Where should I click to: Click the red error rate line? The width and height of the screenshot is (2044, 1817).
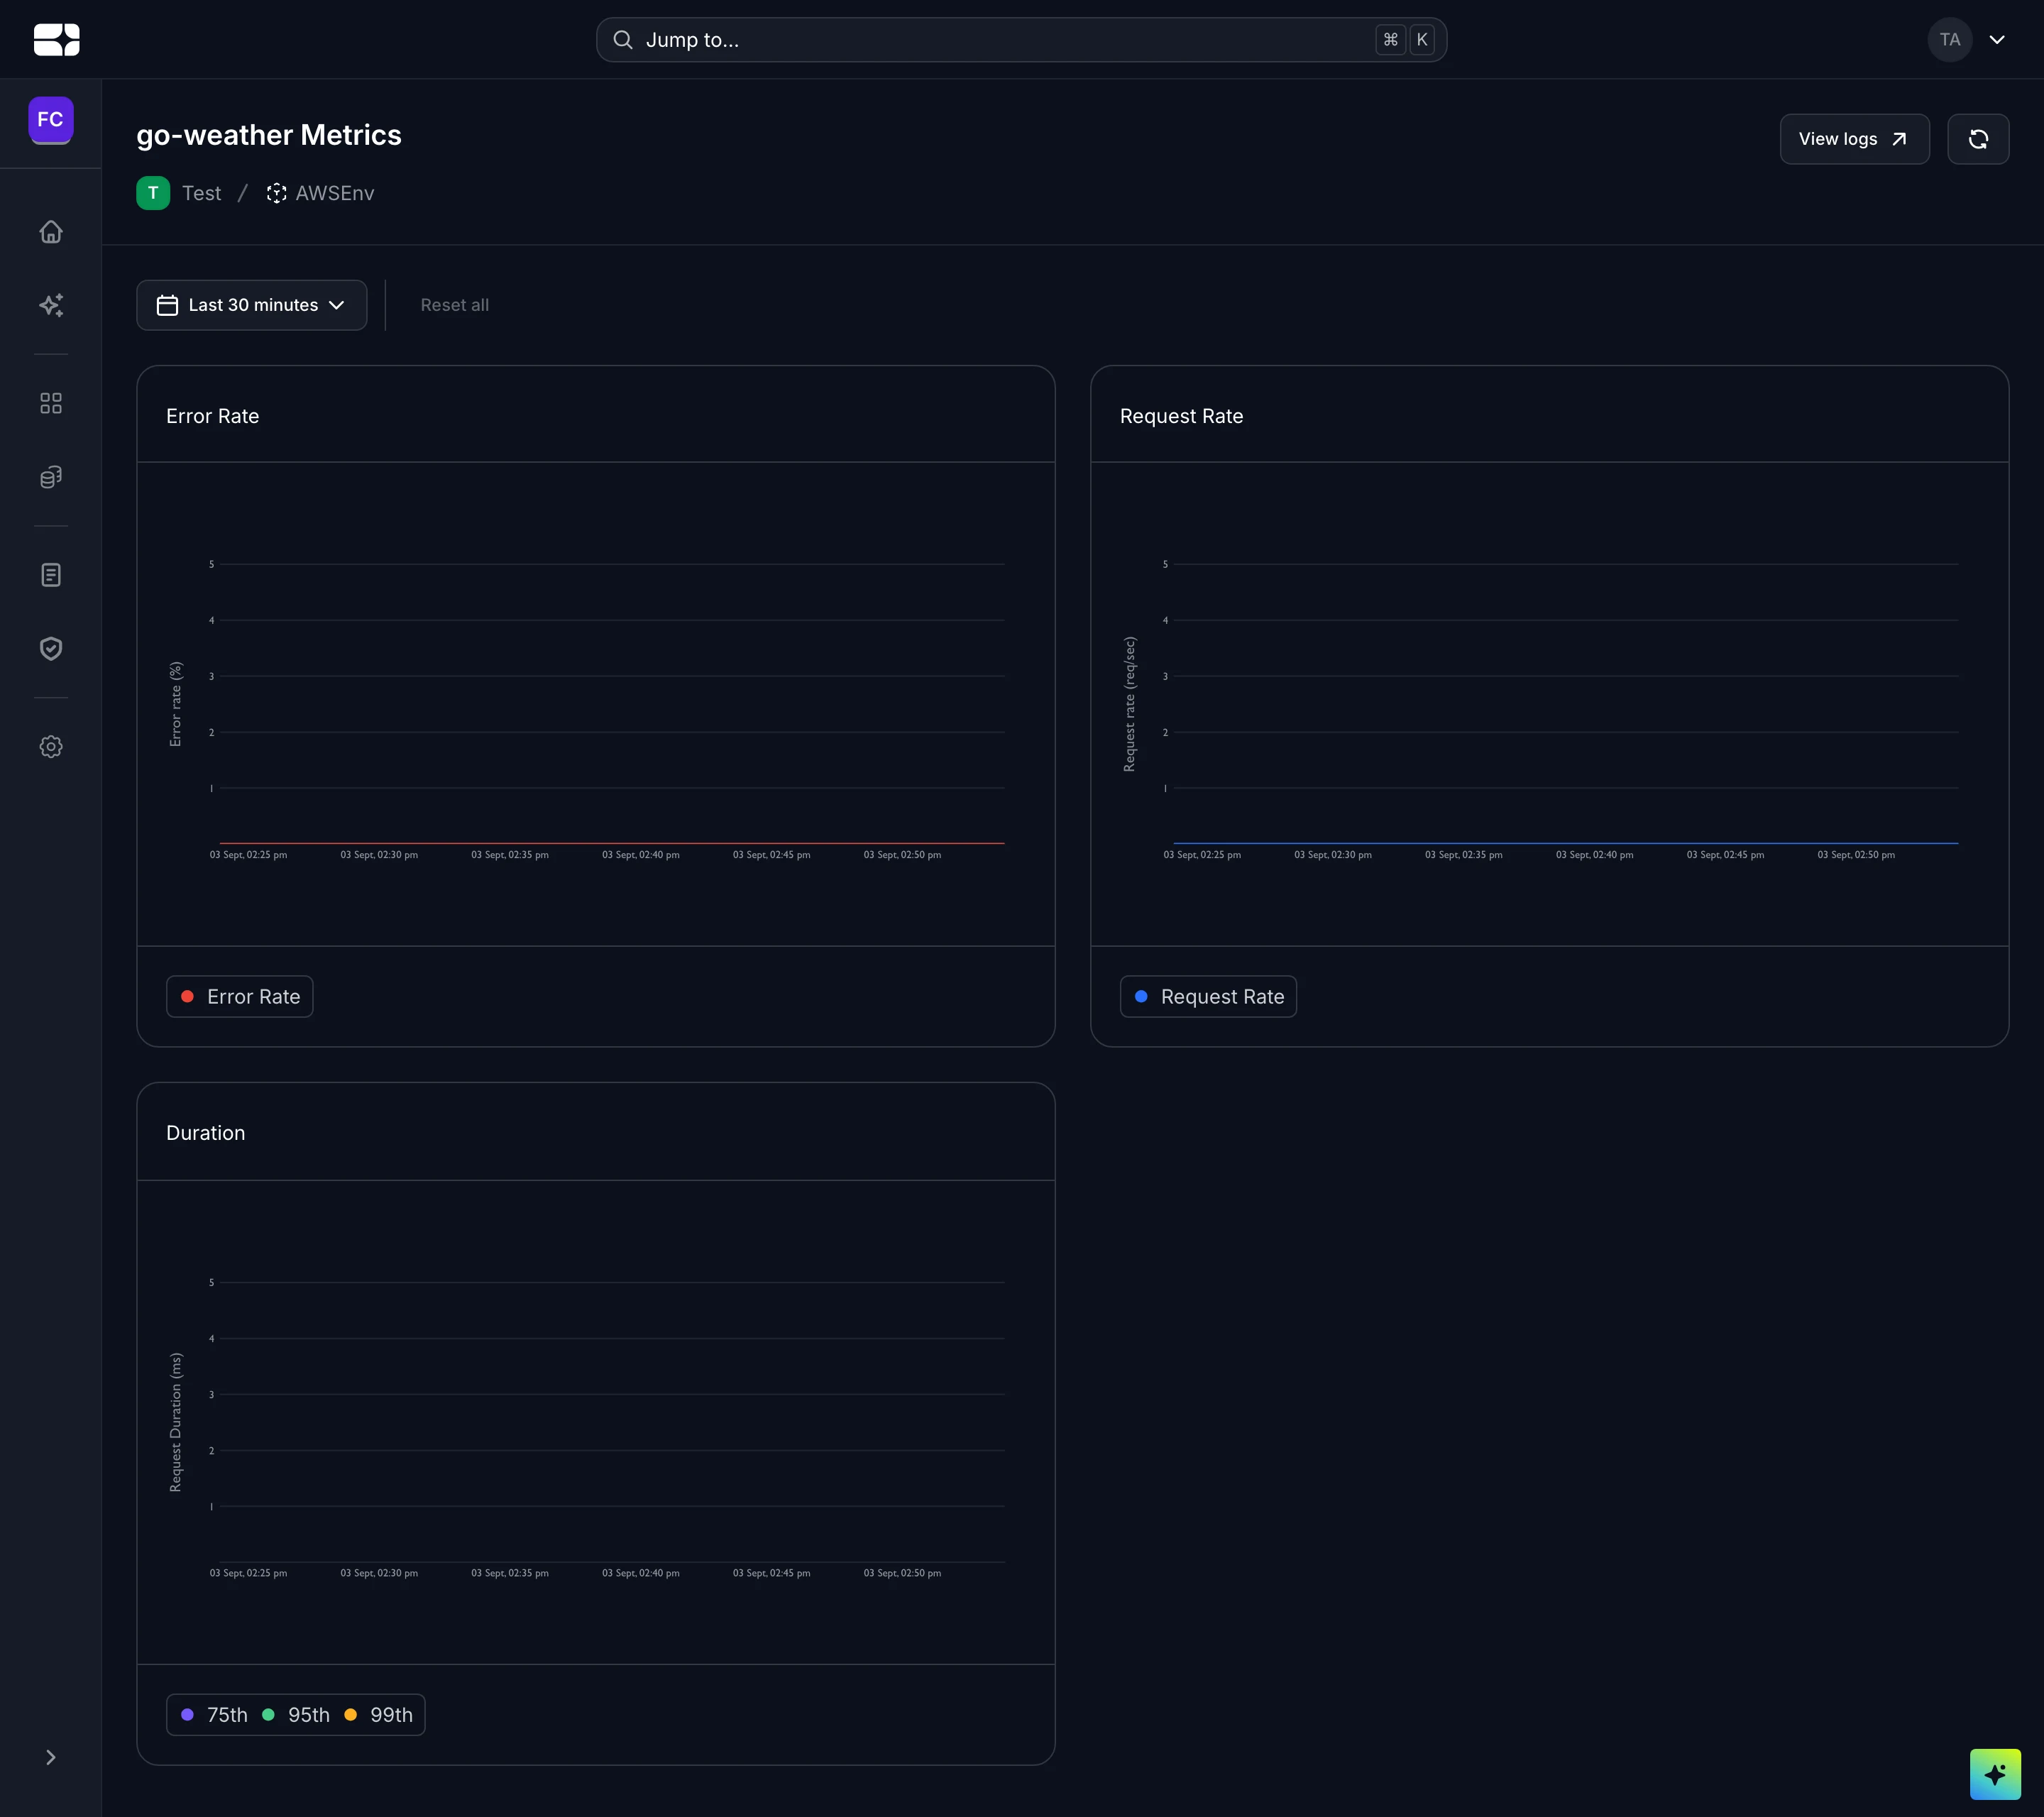tap(612, 843)
